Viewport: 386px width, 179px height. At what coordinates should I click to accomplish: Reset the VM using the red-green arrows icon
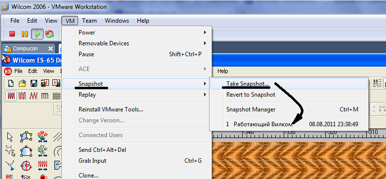coord(49,34)
